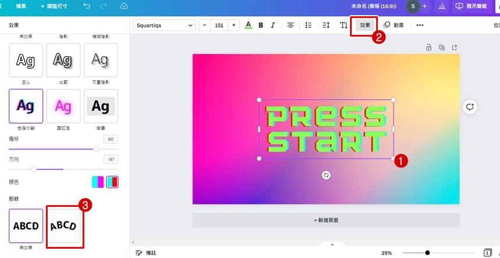The image size is (500, 258).
Task: Open the line spacing icon
Action: point(326,25)
